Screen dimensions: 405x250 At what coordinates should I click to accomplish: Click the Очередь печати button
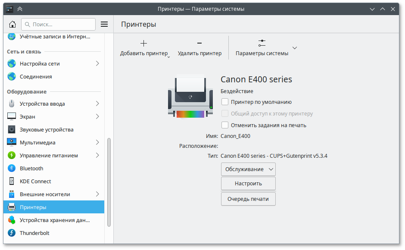pos(248,199)
